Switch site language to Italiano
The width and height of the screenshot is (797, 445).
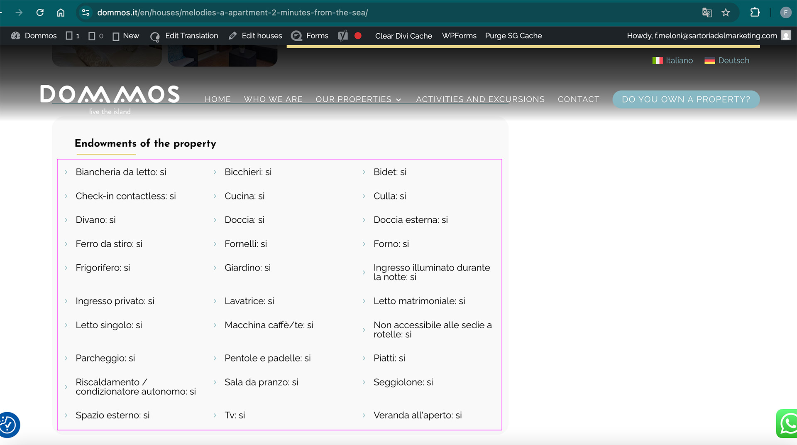(672, 61)
